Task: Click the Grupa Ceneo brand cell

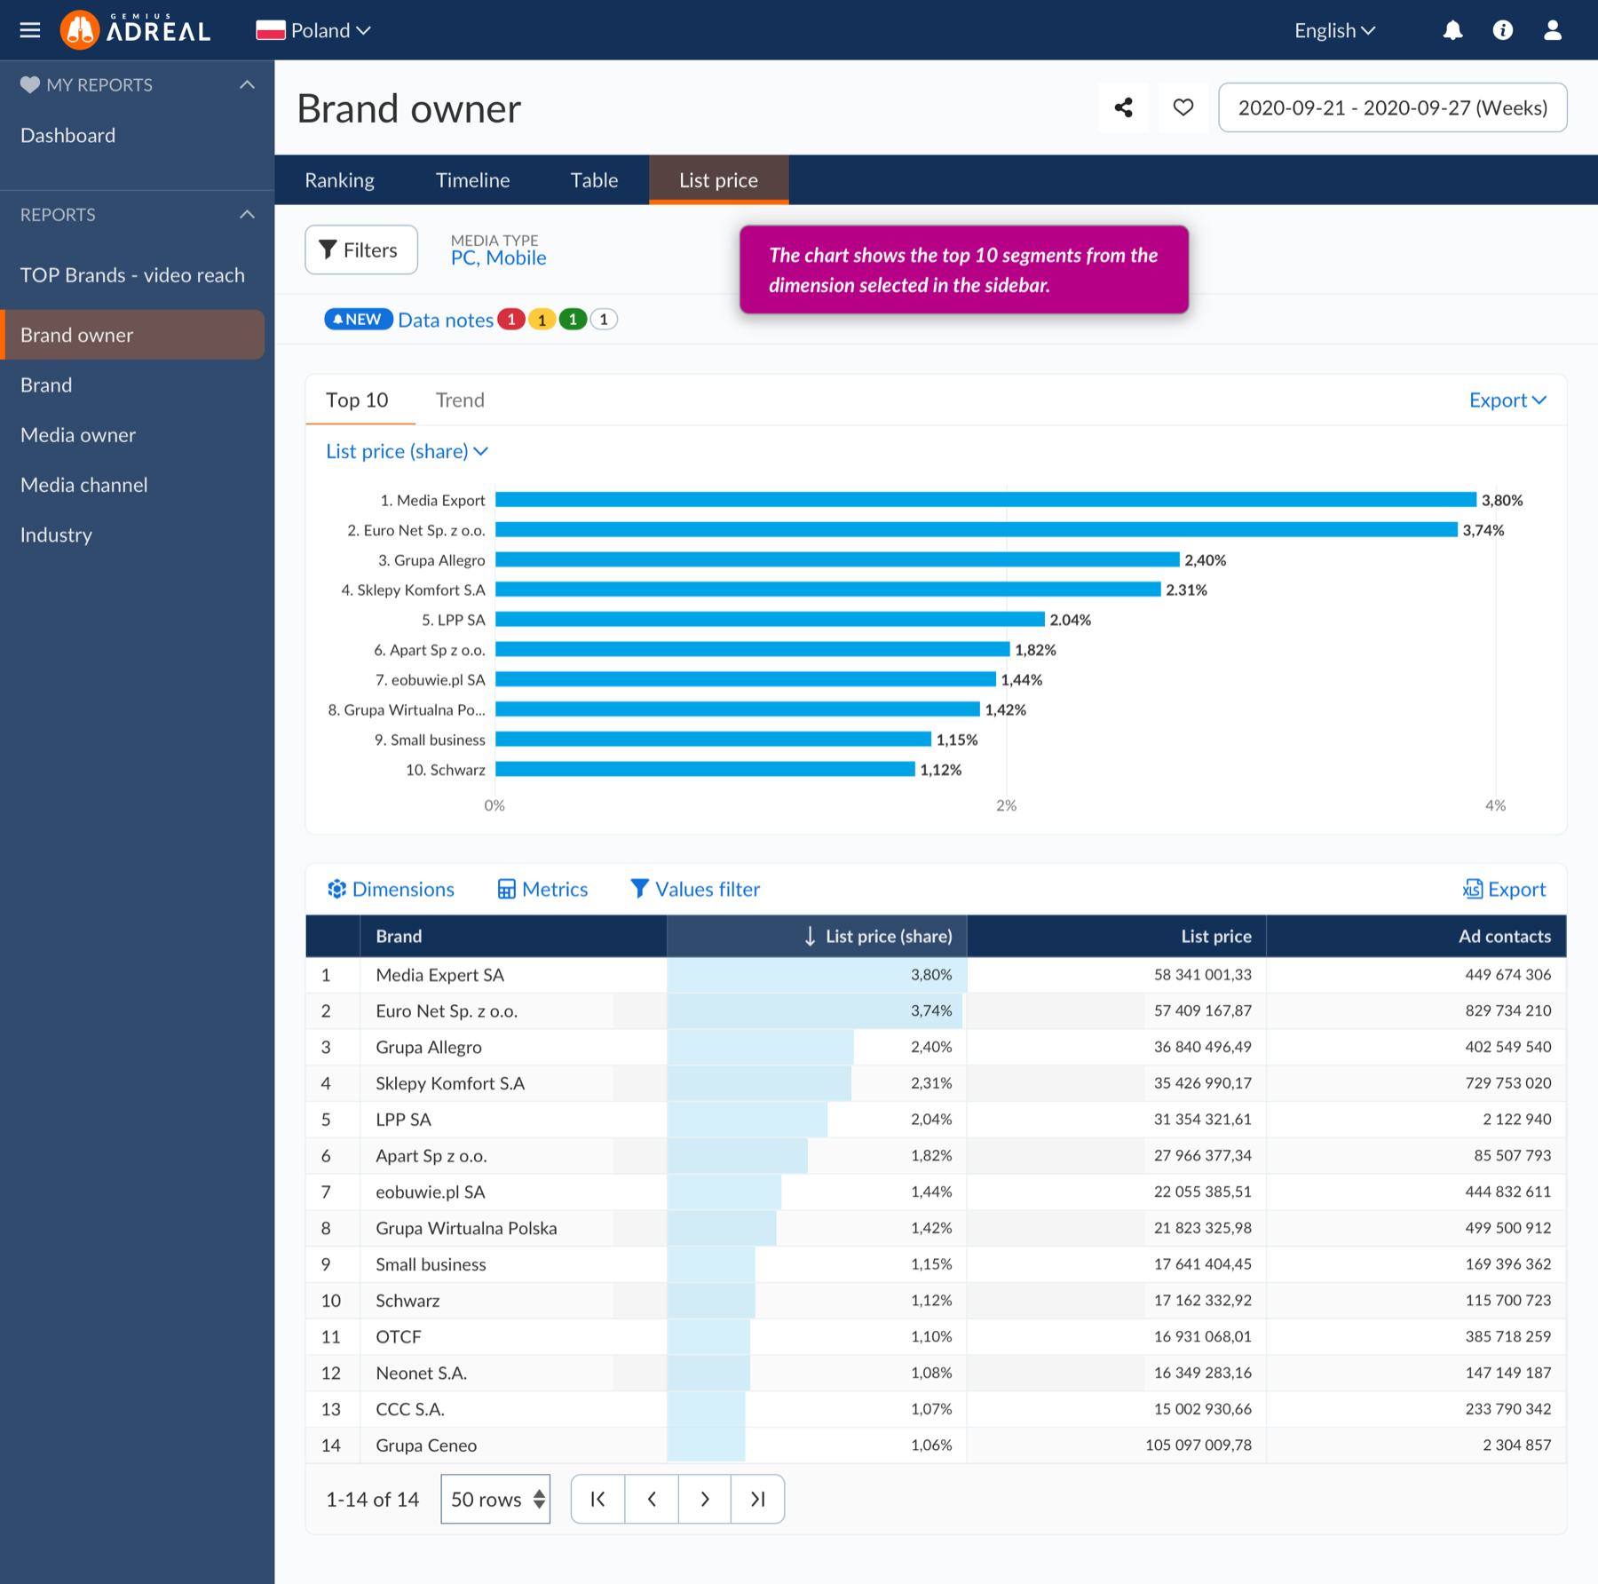Action: (513, 1445)
